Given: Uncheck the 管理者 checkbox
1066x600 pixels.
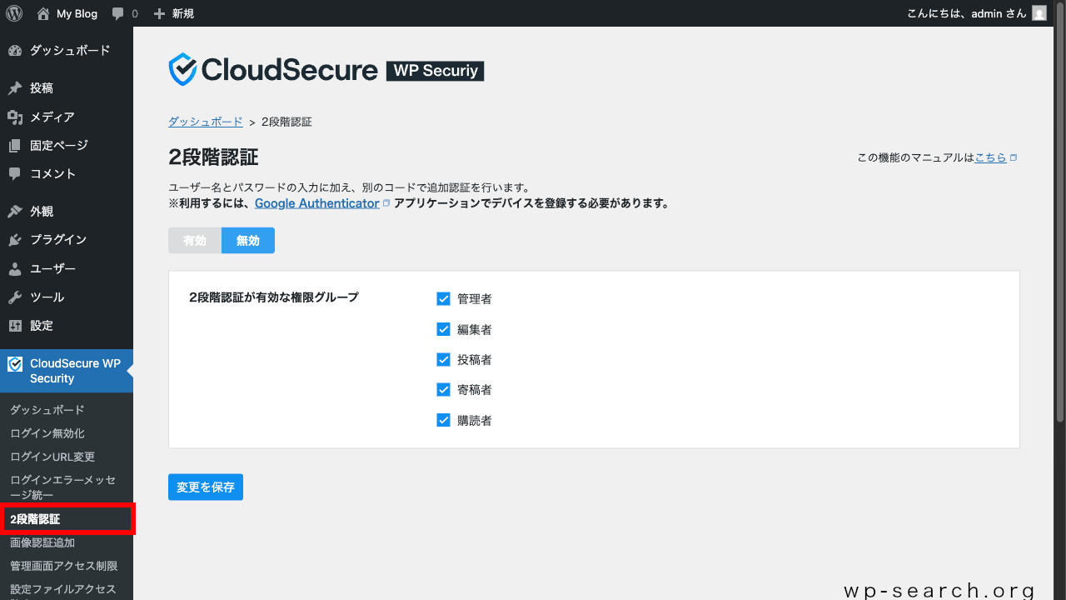Looking at the screenshot, I should 443,298.
